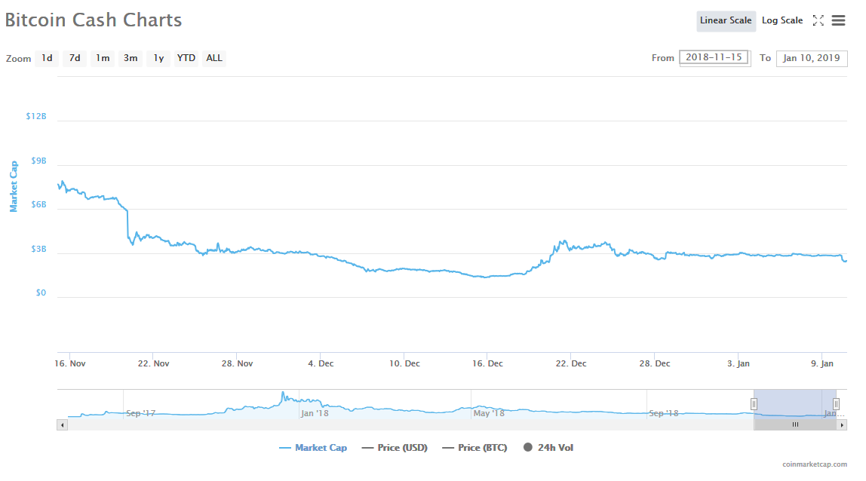Switch to Log Scale

pos(782,20)
